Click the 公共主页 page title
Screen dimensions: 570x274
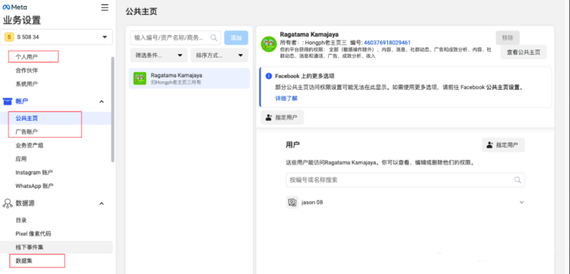pos(141,12)
